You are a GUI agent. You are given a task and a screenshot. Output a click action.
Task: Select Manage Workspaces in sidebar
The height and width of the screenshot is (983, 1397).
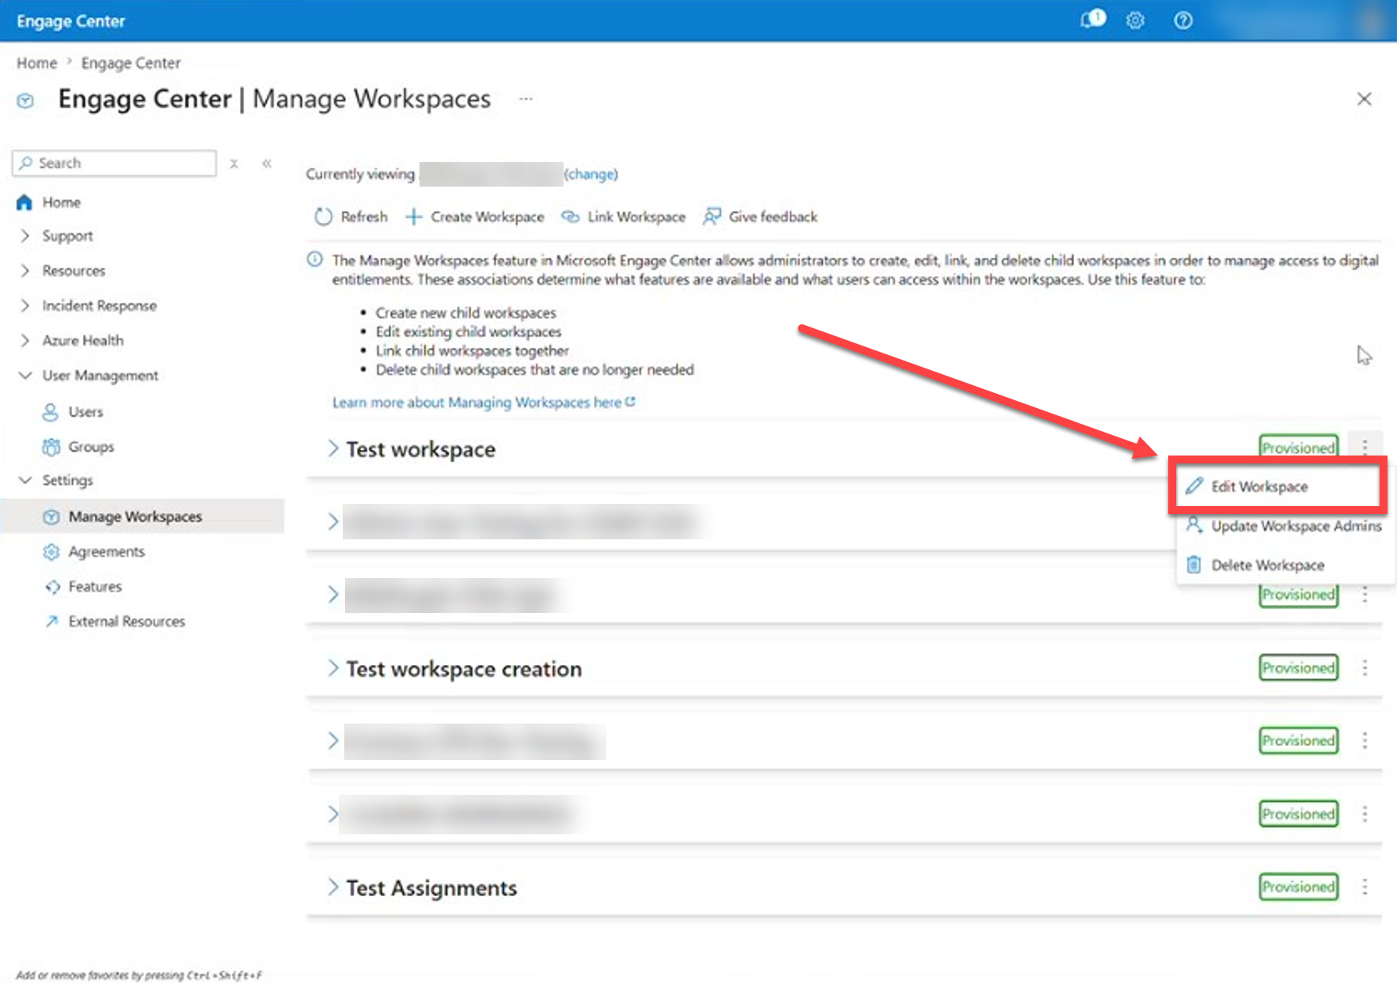tap(142, 516)
